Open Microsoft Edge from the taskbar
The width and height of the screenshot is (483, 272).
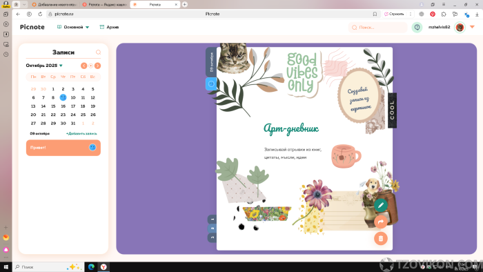(91, 267)
